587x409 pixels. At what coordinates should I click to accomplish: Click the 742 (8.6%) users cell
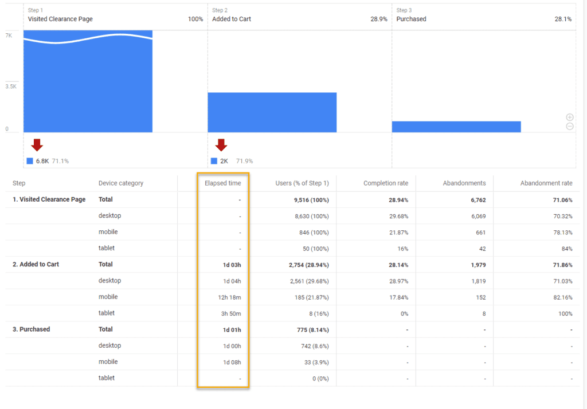pos(315,346)
